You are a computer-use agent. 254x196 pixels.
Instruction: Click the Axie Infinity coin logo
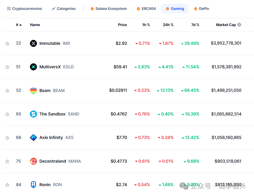pos(33,137)
